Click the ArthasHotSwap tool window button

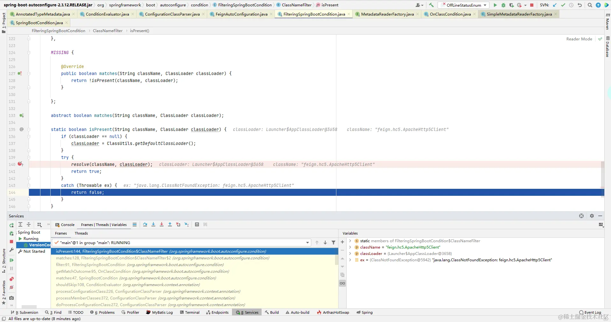(x=333, y=312)
